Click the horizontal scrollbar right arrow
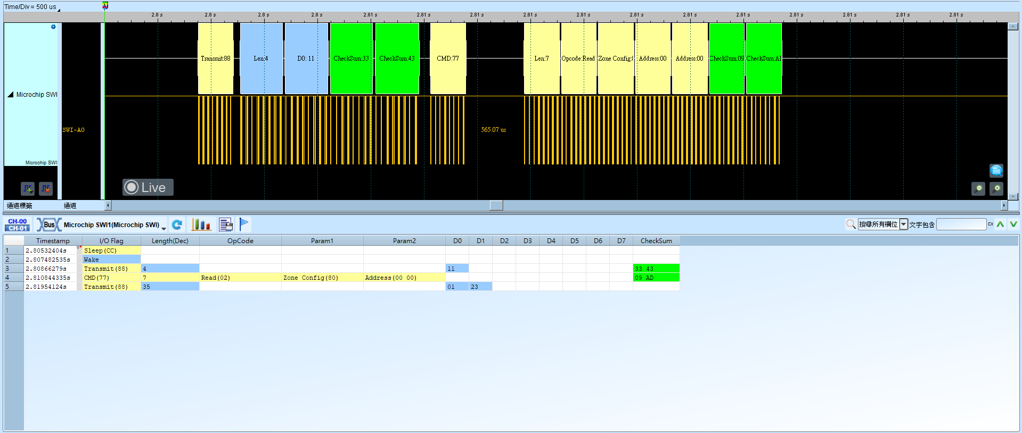Screen dimensions: 1022x433 point(1004,205)
